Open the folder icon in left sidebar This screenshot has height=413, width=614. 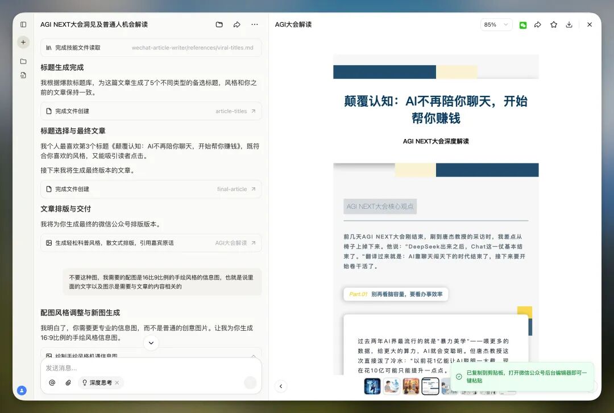tap(23, 61)
